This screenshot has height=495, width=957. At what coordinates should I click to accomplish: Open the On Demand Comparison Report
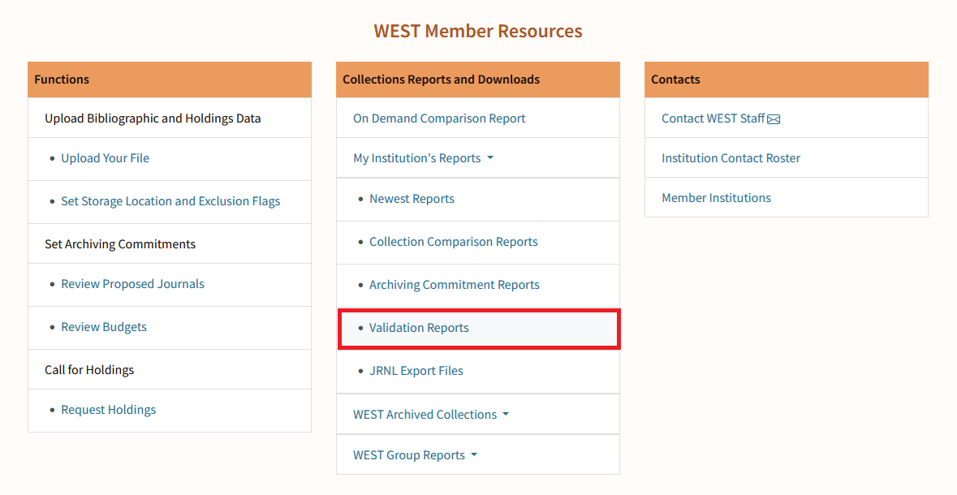[439, 118]
